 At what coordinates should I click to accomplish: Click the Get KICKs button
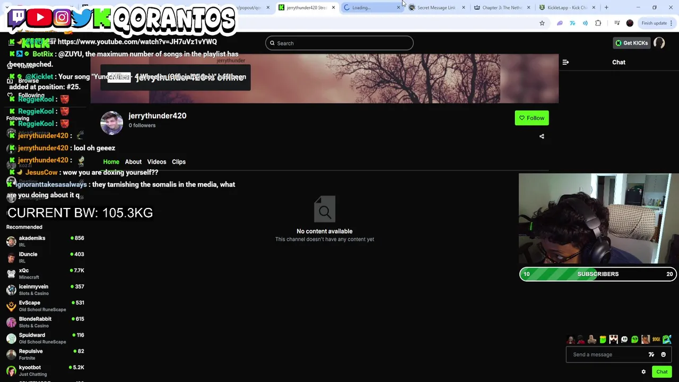[631, 43]
